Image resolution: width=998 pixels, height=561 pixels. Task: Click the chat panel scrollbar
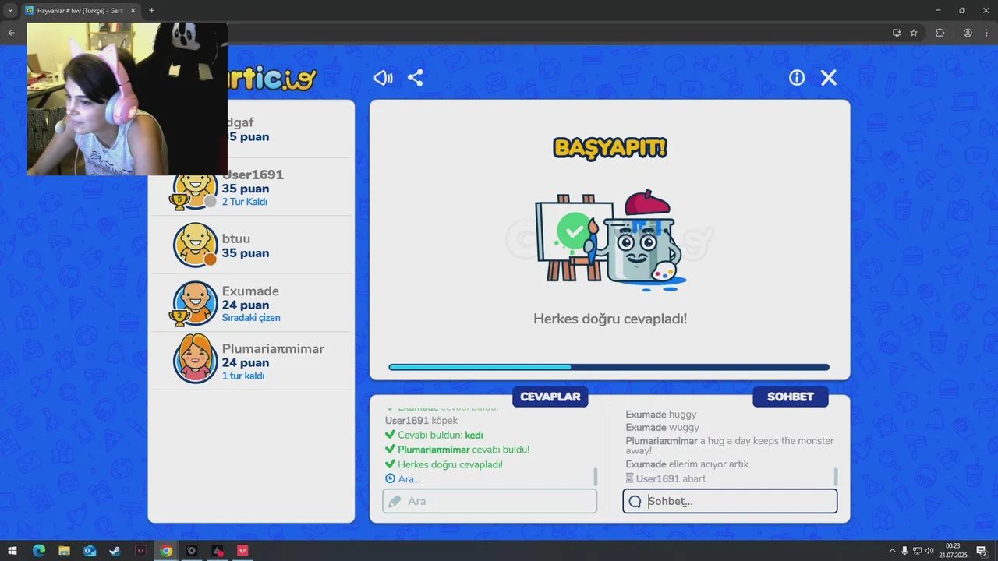pyautogui.click(x=836, y=476)
